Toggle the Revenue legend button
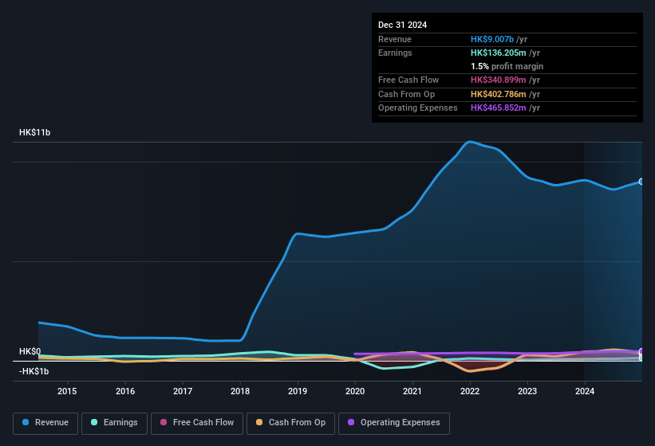This screenshot has height=446, width=655. click(45, 423)
